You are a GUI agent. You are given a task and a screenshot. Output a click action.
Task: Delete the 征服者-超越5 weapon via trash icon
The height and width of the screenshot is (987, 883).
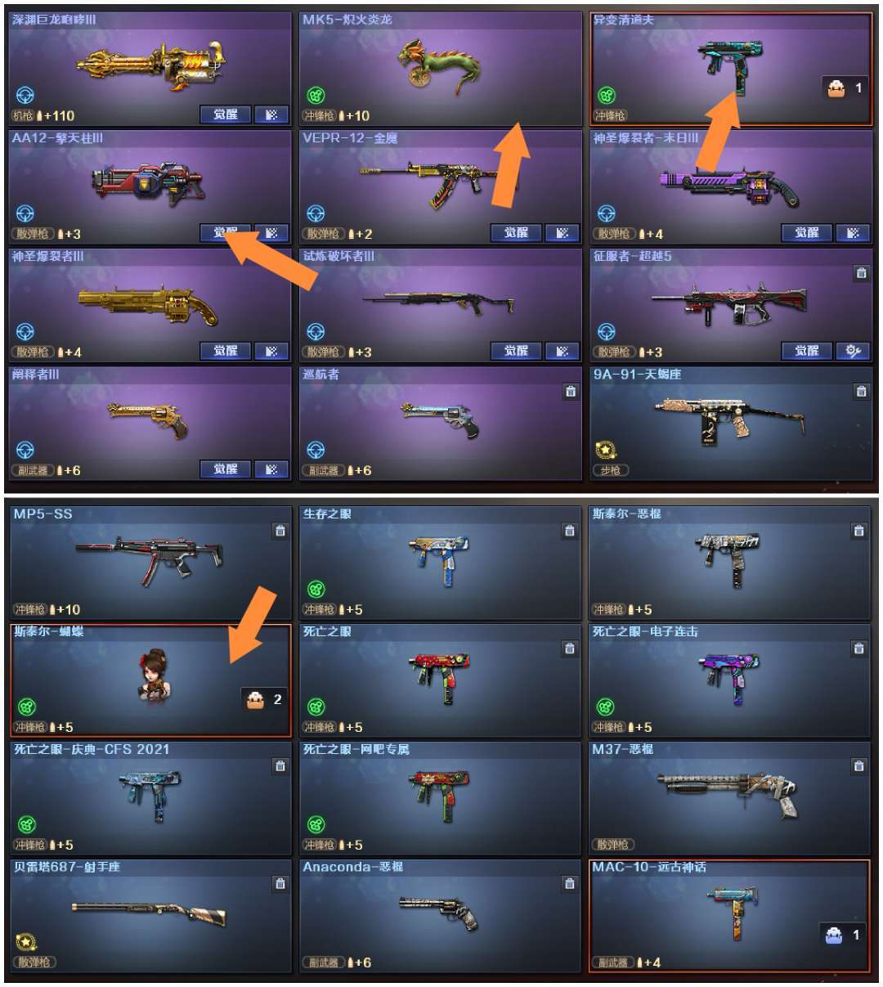click(x=861, y=273)
